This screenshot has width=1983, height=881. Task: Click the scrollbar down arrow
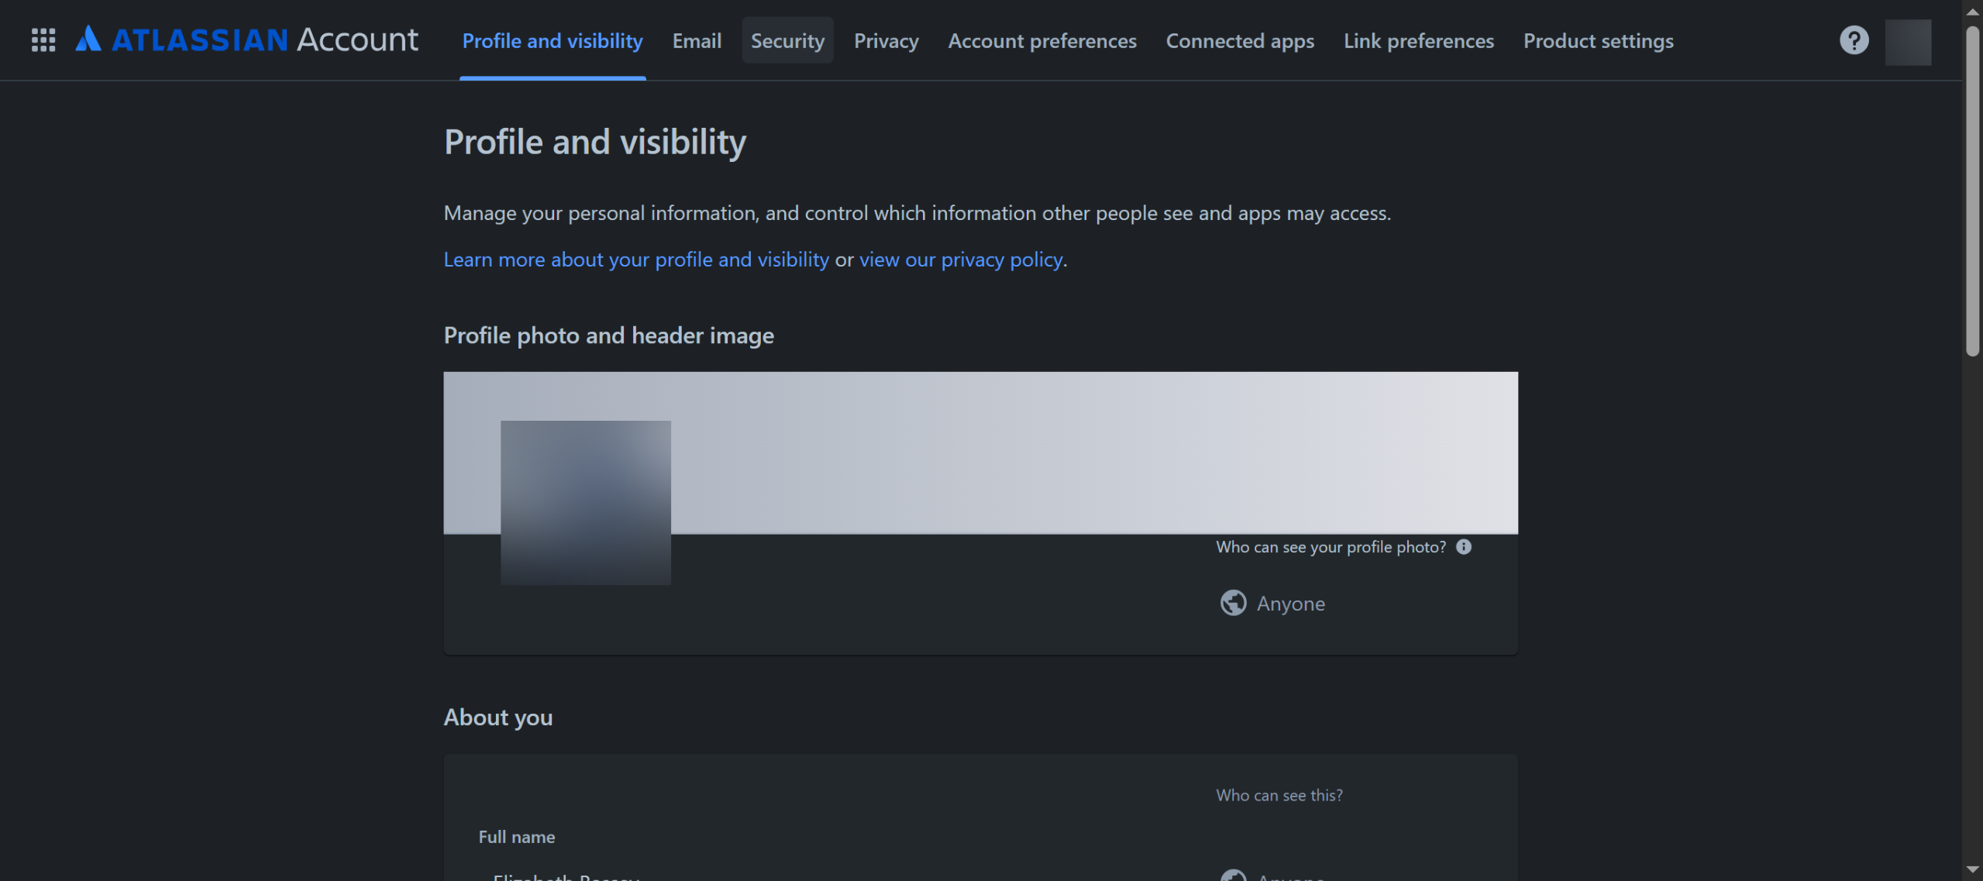pyautogui.click(x=1972, y=869)
